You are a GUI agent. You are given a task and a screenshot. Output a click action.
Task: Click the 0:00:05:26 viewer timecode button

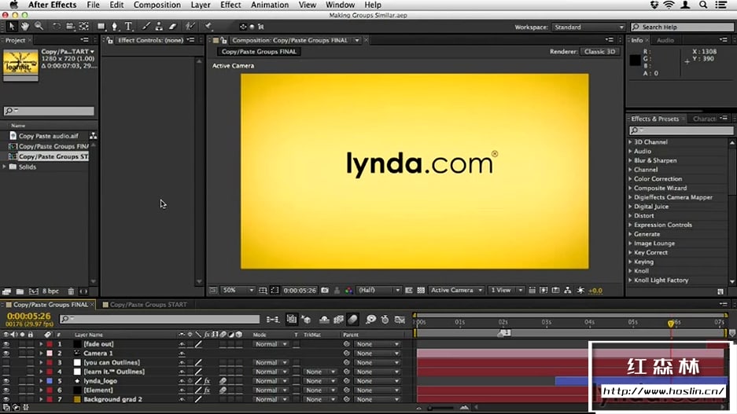point(300,291)
